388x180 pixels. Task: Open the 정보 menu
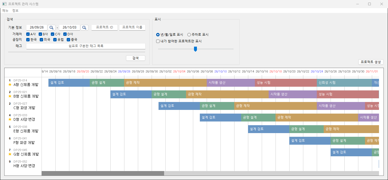(x=15, y=11)
